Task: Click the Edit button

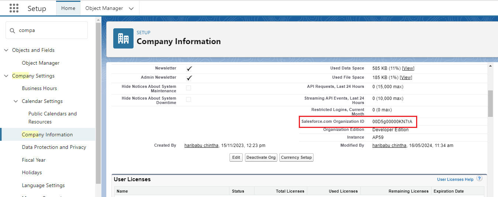Action: point(236,157)
